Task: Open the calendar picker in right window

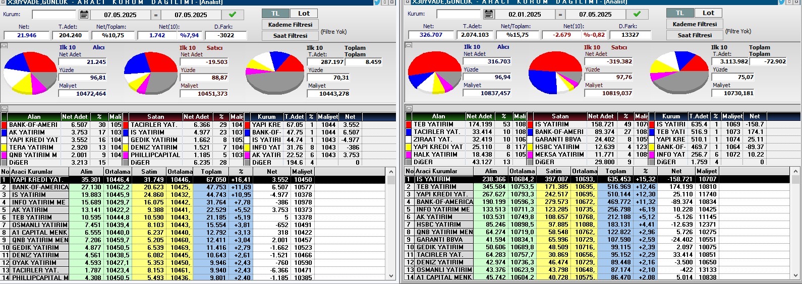Action: tap(488, 14)
